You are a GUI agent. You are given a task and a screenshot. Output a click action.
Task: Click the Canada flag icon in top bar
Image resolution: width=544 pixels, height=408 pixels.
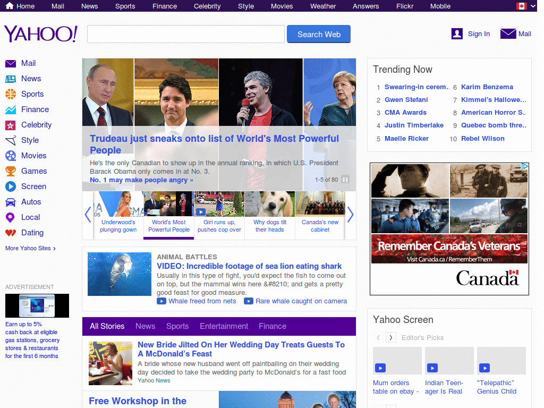pyautogui.click(x=522, y=6)
